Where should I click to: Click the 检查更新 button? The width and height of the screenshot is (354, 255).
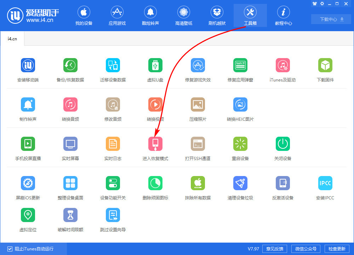tap(337, 249)
